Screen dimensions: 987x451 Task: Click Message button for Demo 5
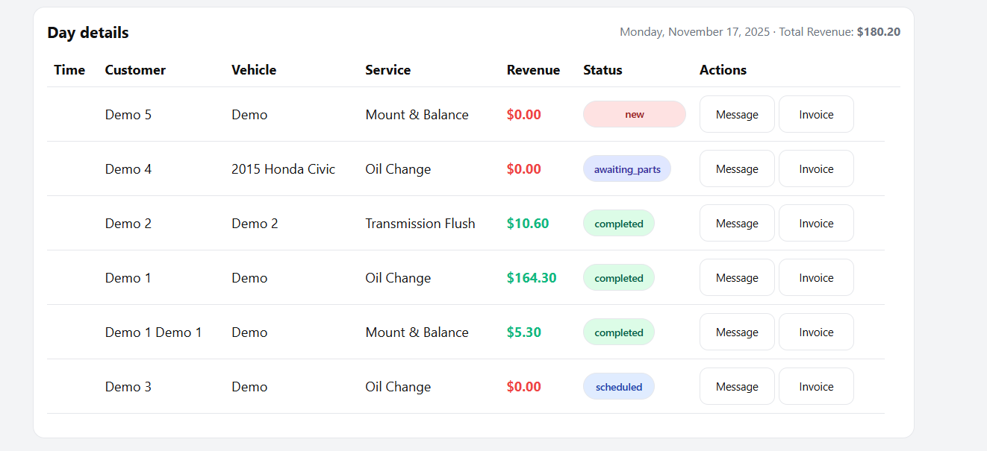(736, 114)
